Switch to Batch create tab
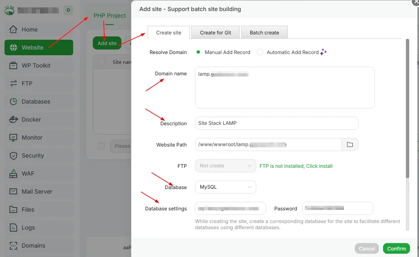Image resolution: width=419 pixels, height=257 pixels. 264,33
